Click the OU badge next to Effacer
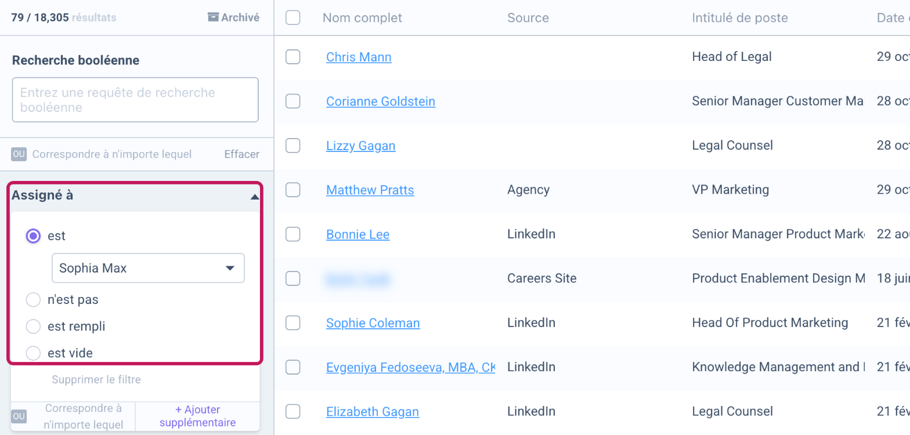The height and width of the screenshot is (435, 910). (x=19, y=154)
